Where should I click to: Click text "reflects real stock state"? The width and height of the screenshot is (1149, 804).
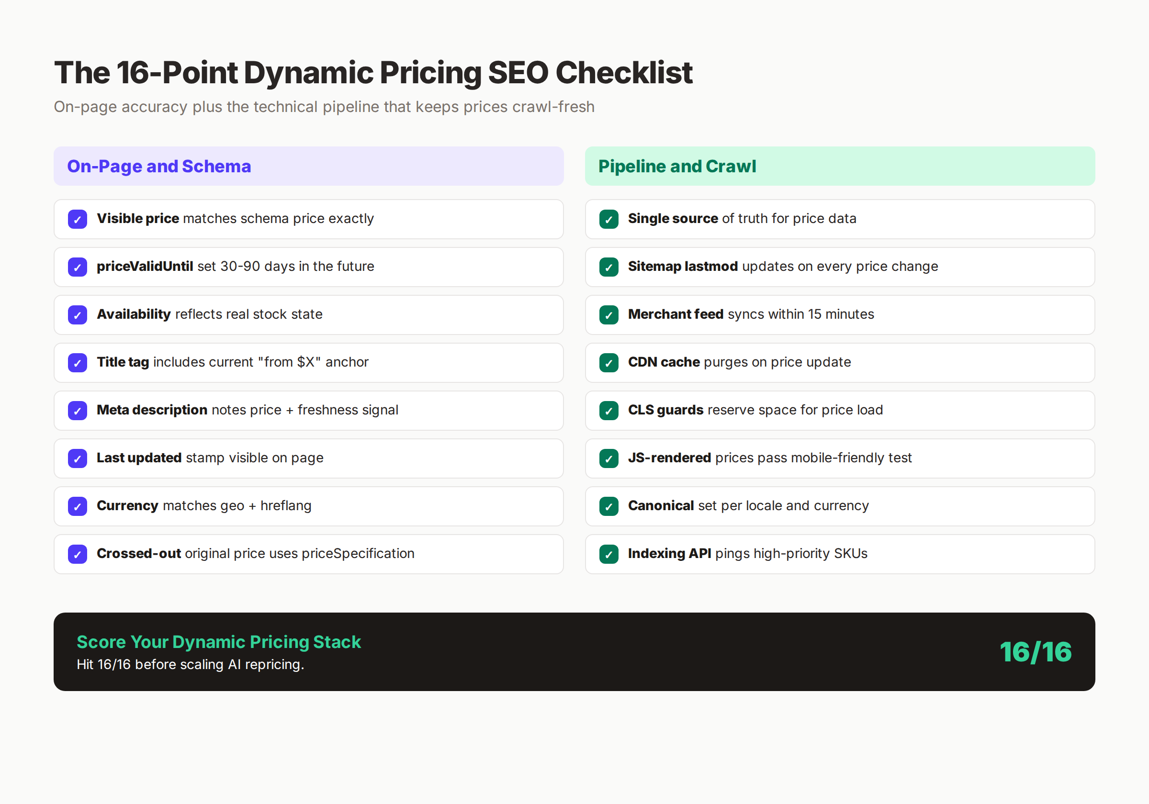click(x=249, y=314)
